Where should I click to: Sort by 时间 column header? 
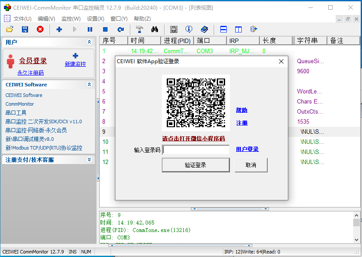click(144, 41)
